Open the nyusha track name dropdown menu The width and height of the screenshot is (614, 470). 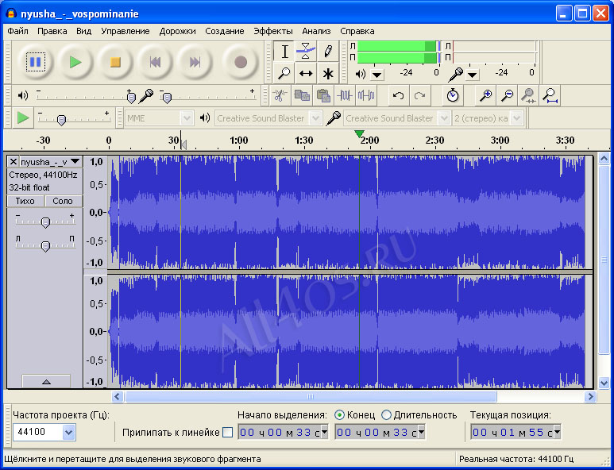75,161
